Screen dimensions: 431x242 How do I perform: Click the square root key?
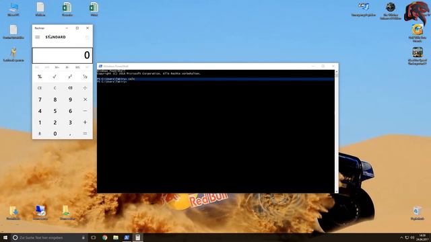55,77
